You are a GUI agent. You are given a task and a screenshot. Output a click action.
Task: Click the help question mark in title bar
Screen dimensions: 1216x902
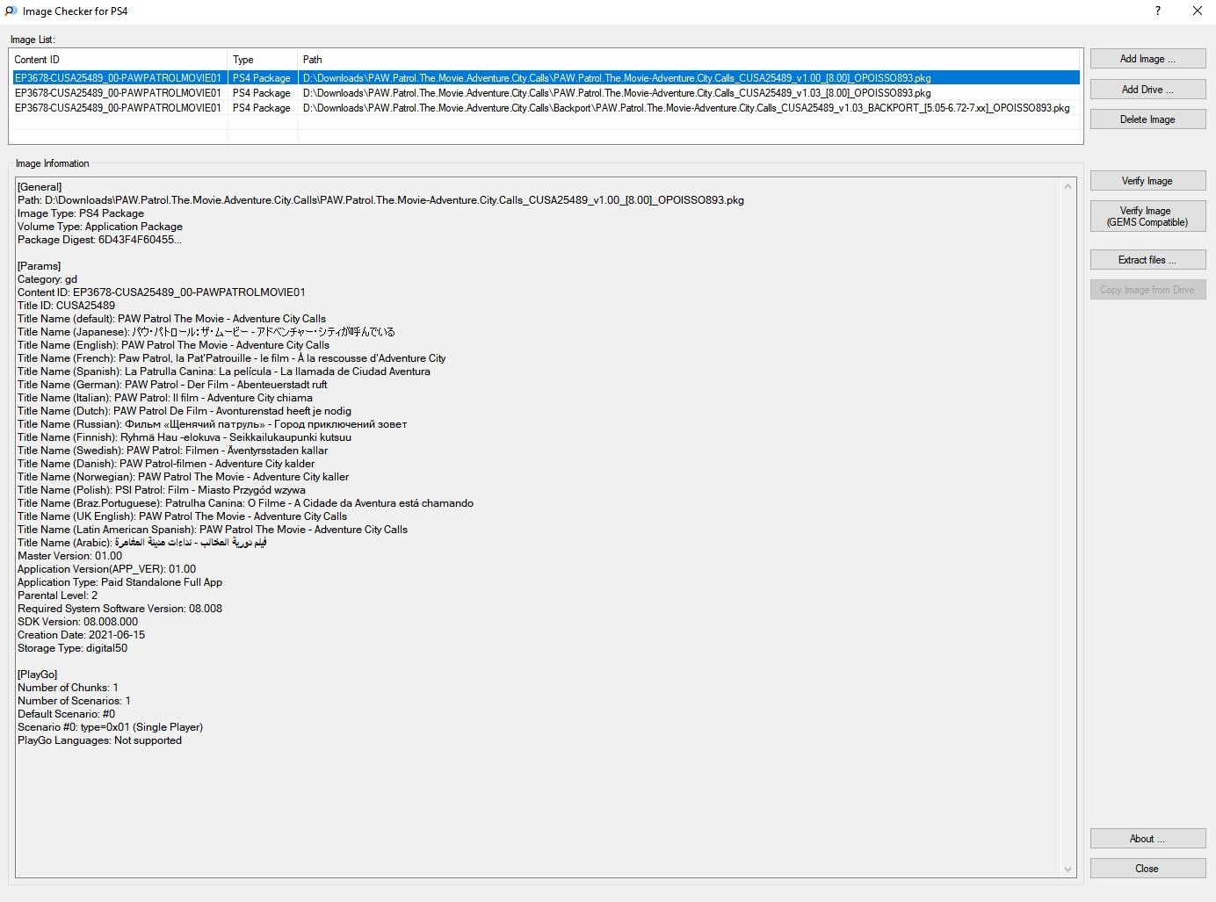[x=1157, y=11]
